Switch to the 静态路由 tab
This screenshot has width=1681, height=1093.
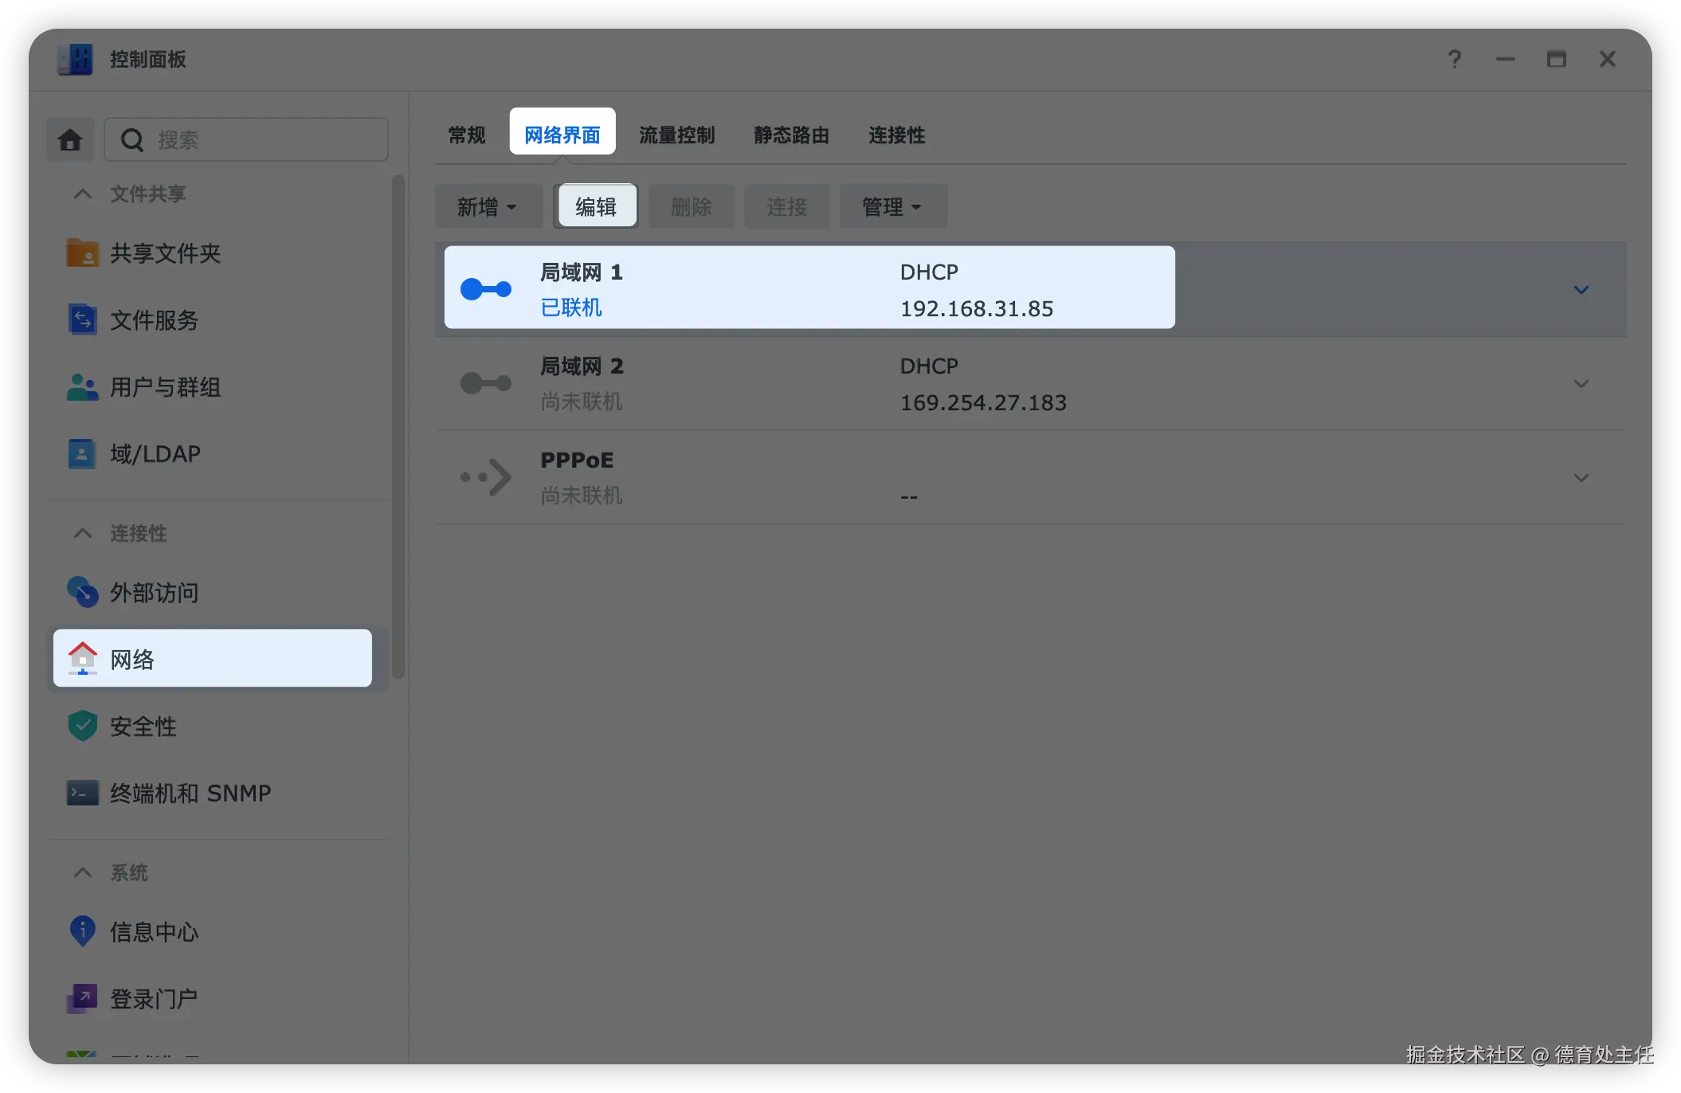[791, 135]
